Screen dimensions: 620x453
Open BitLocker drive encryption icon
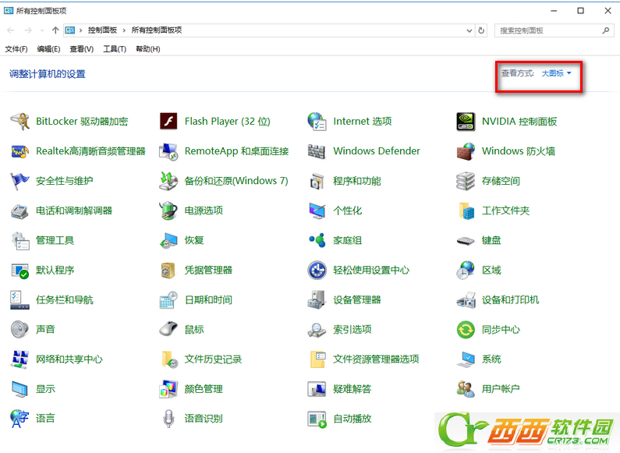pos(19,122)
